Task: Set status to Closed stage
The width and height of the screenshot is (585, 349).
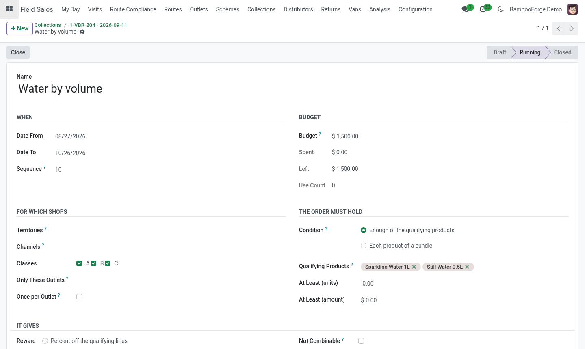Action: tap(562, 52)
